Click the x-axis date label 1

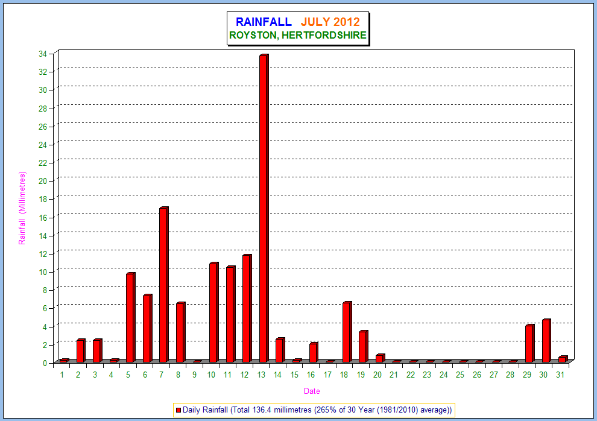tap(62, 375)
